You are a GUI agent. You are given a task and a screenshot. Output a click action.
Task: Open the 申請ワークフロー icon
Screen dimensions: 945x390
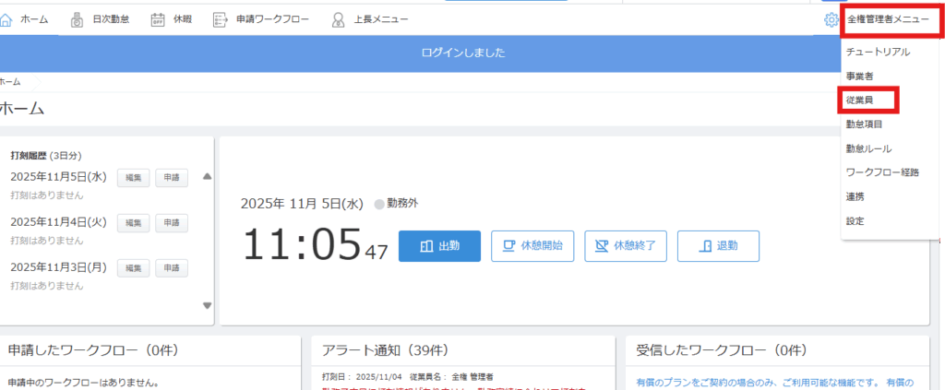click(220, 19)
